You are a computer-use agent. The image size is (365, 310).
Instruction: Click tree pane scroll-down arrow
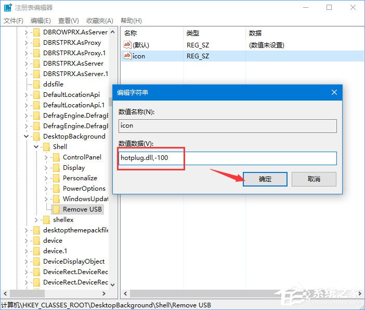[113, 285]
